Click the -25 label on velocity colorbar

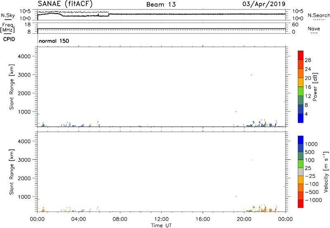coord(310,176)
